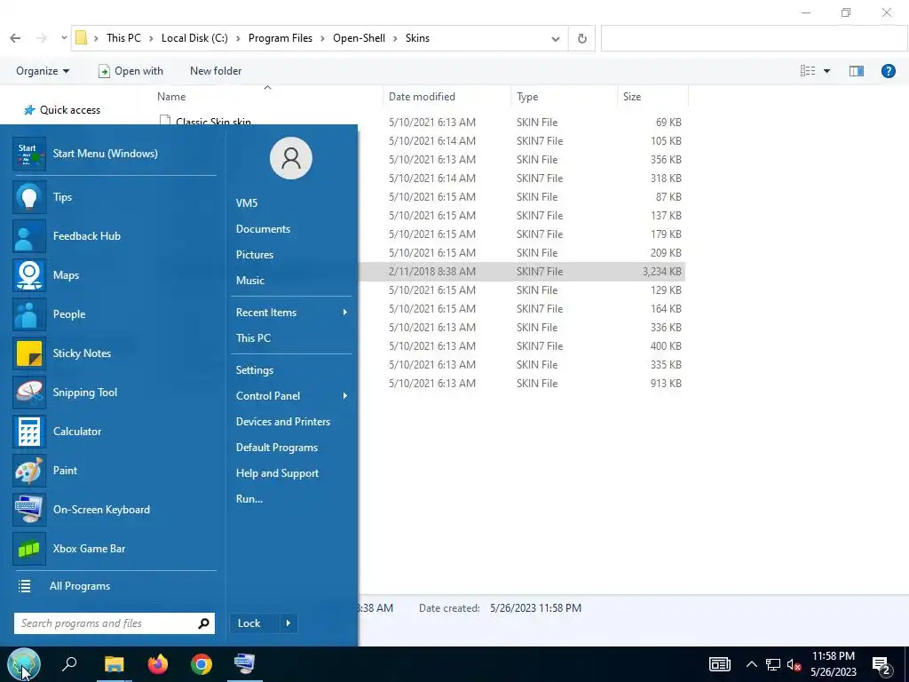Open File Explorer from taskbar
The image size is (909, 682).
[115, 664]
